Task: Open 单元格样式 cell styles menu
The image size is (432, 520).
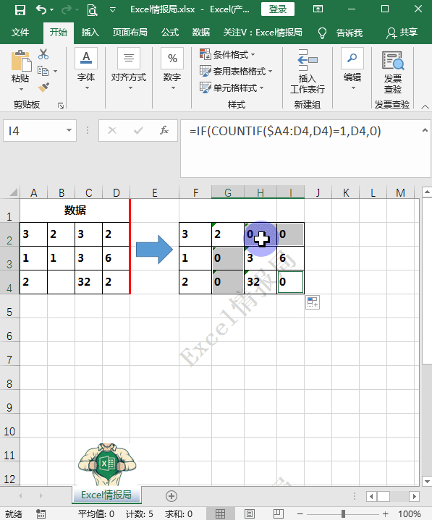Action: pyautogui.click(x=232, y=88)
